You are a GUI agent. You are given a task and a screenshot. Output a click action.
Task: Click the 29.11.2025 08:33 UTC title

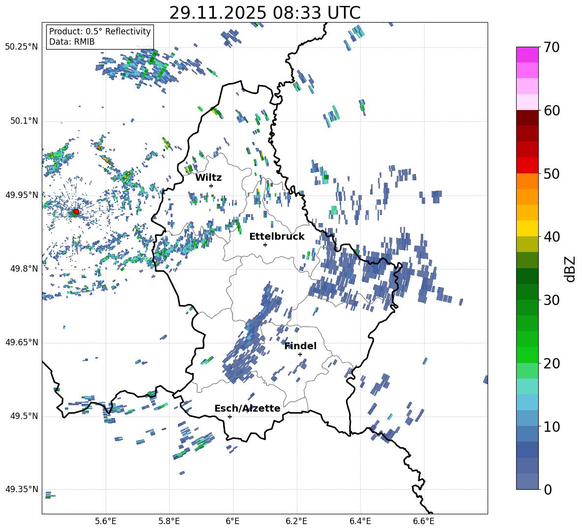(x=264, y=13)
